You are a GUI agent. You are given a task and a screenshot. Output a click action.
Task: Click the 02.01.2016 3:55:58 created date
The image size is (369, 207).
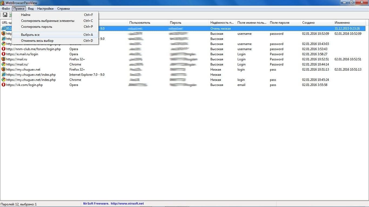[315, 85]
